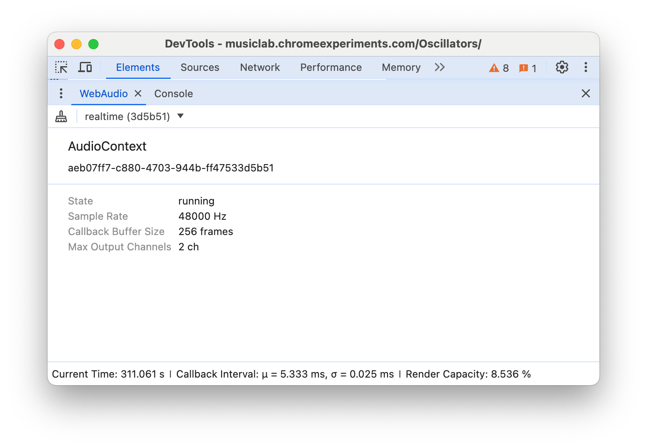Screen dimensions: 647x448
Task: Expand the hidden panels chevron
Action: tap(439, 67)
